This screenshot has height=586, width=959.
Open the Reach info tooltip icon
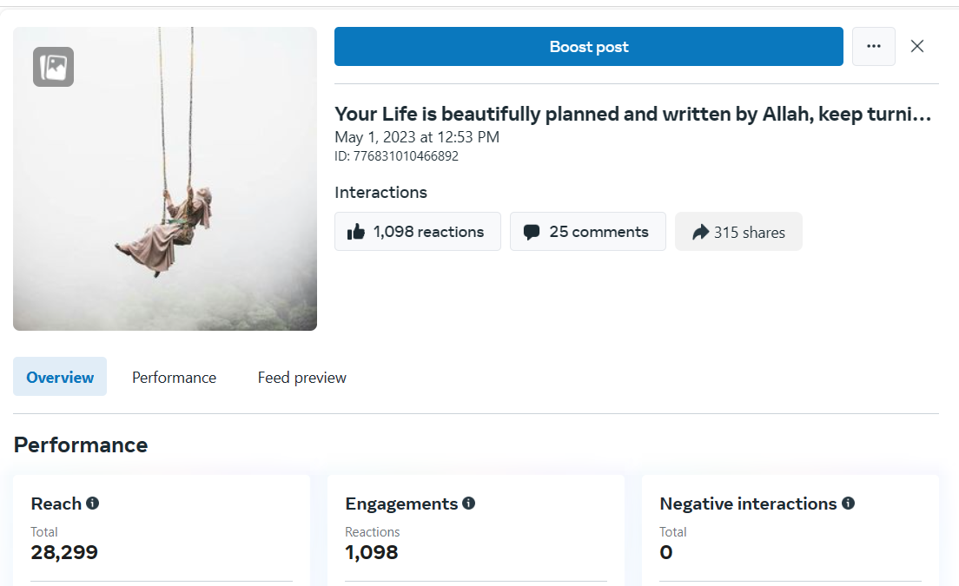(x=93, y=504)
